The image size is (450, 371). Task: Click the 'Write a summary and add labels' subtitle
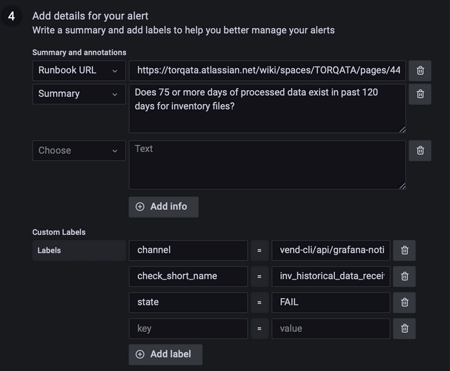coord(183,31)
